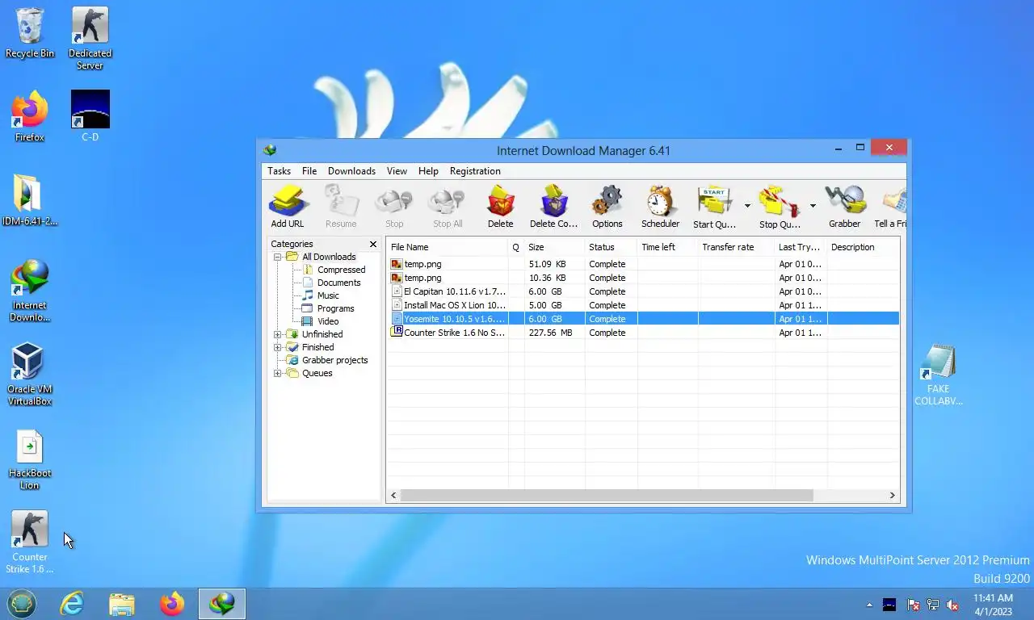The width and height of the screenshot is (1034, 620).
Task: Open the Grabber tool
Action: 844,207
